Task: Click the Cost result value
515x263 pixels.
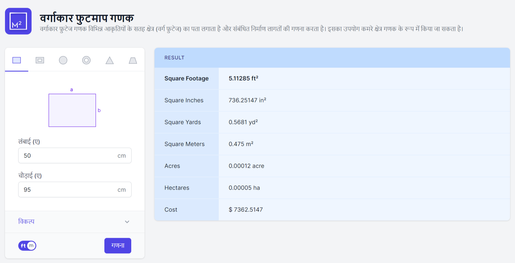Action: tap(246, 210)
